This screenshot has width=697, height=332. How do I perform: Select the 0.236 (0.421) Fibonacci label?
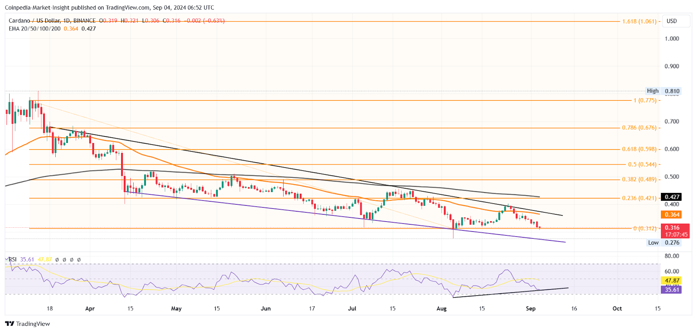click(x=639, y=198)
